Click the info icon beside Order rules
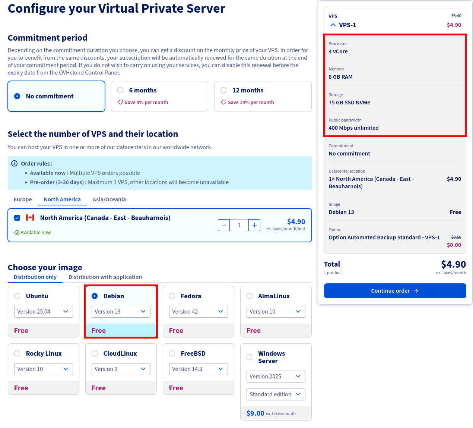 click(x=14, y=163)
